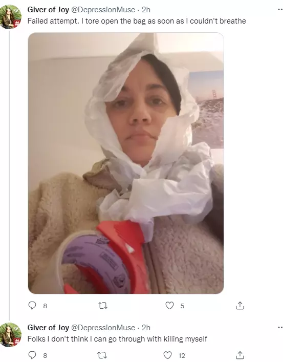This screenshot has width=283, height=362.
Task: Like the first tweet with 5 likes
Action: pos(170,306)
